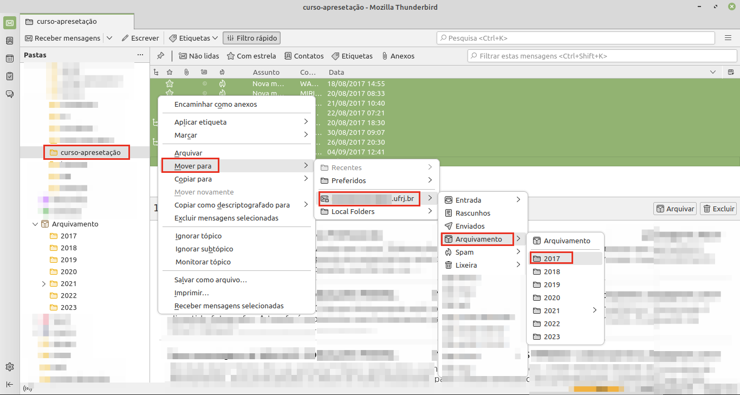Image resolution: width=740 pixels, height=395 pixels.
Task: Open the column picker icon
Action: (x=731, y=72)
